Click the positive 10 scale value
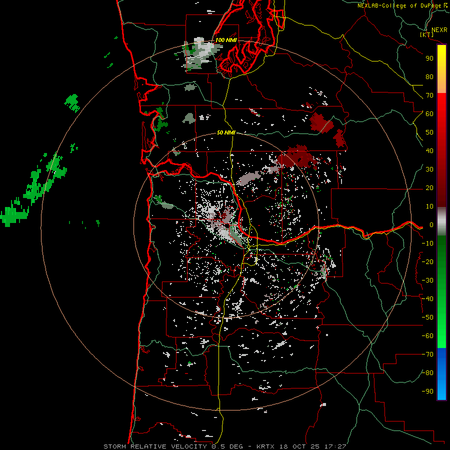450x450 pixels. tap(429, 206)
